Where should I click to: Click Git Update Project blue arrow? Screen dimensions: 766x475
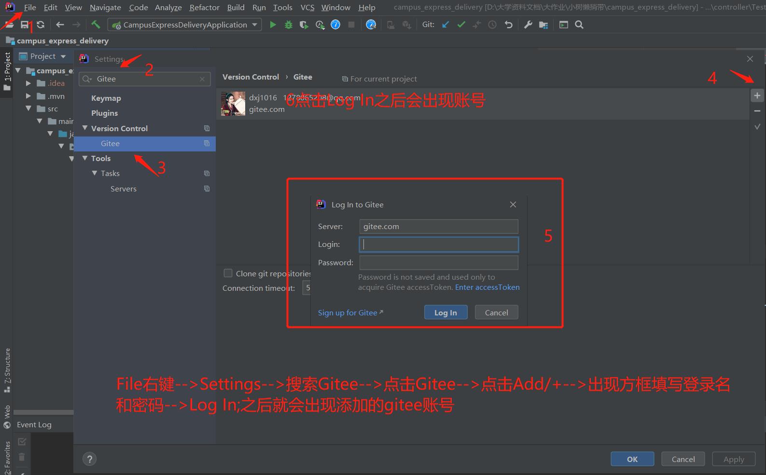[446, 25]
